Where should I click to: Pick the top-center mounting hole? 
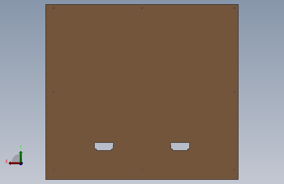(x=142, y=8)
